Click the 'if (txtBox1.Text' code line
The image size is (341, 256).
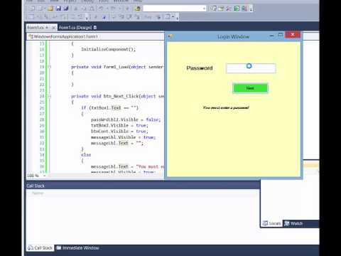point(109,108)
